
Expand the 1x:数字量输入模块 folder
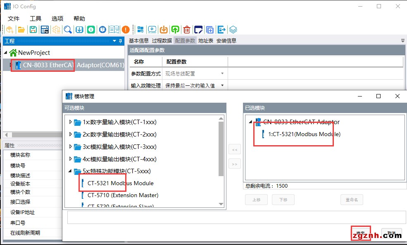tap(70, 122)
